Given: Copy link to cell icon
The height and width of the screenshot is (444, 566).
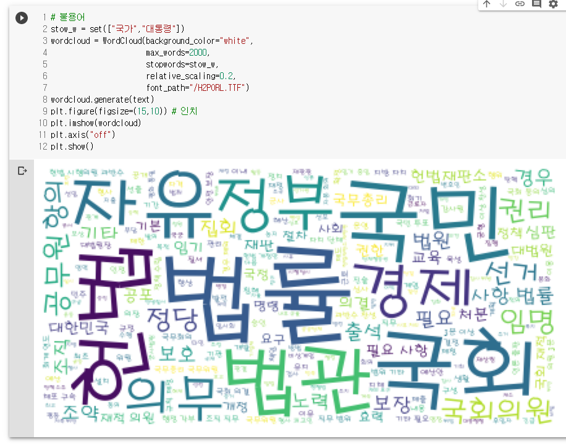Looking at the screenshot, I should pyautogui.click(x=520, y=4).
